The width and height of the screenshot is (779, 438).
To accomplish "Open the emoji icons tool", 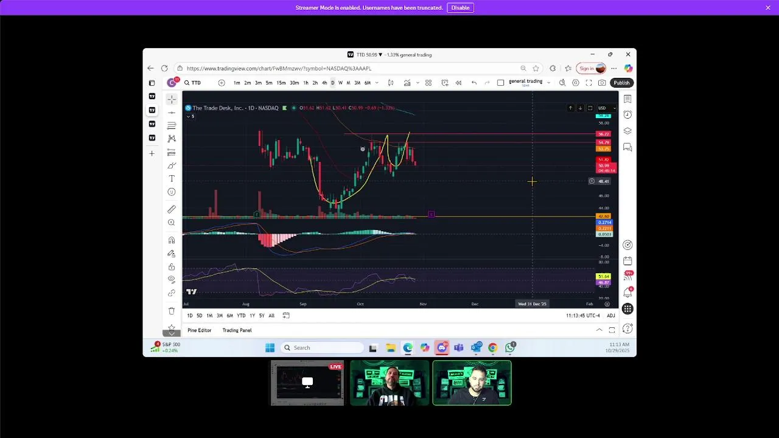I will (172, 192).
